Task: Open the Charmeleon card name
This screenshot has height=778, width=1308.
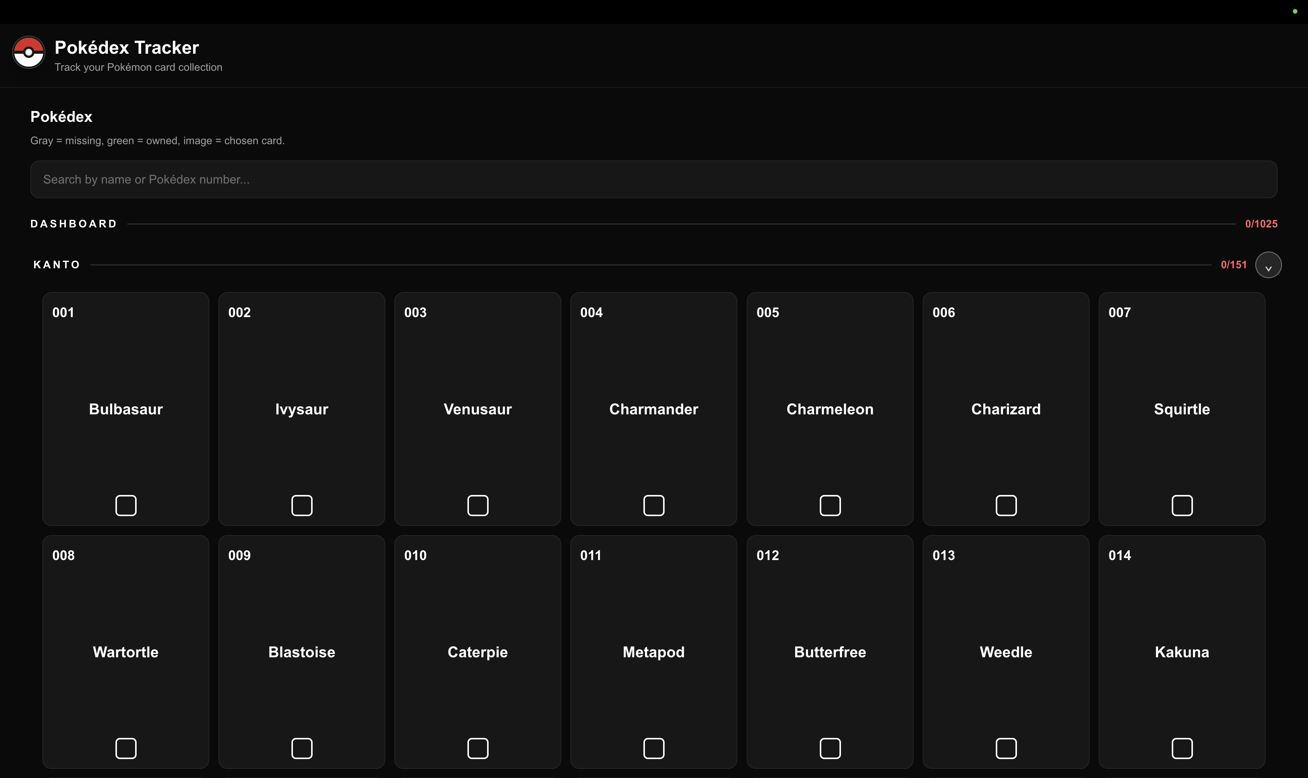Action: coord(830,409)
